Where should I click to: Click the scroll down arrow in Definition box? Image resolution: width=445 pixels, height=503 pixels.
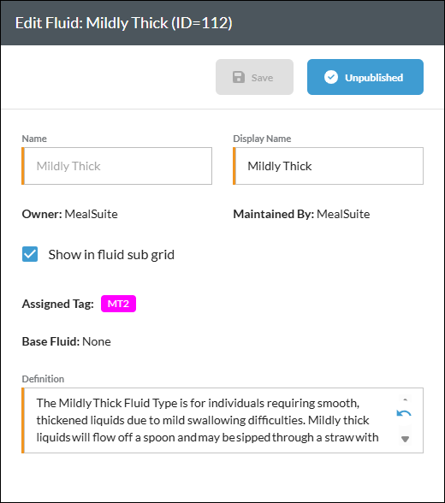[x=406, y=439]
